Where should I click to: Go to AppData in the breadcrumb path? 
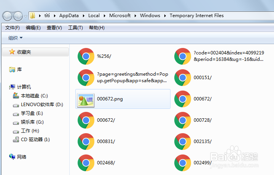click(x=69, y=16)
